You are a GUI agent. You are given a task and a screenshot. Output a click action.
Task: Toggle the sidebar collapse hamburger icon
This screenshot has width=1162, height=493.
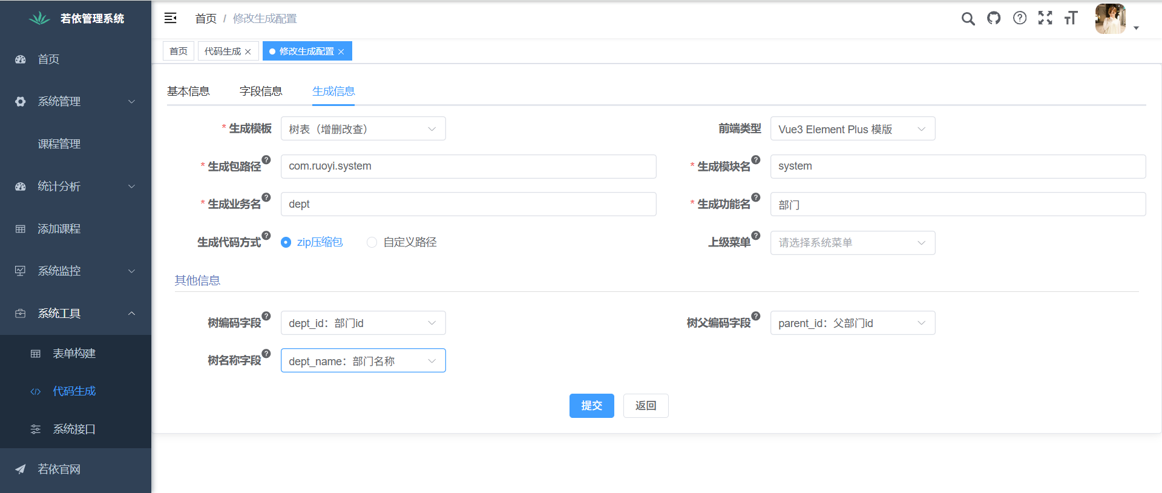click(171, 18)
